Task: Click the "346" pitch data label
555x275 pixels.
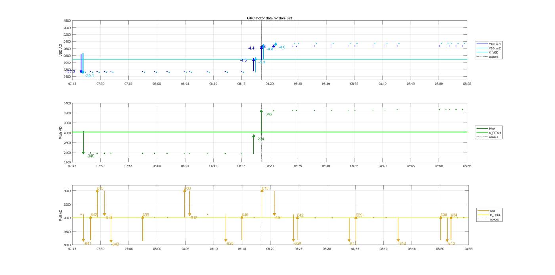Action: [268, 114]
